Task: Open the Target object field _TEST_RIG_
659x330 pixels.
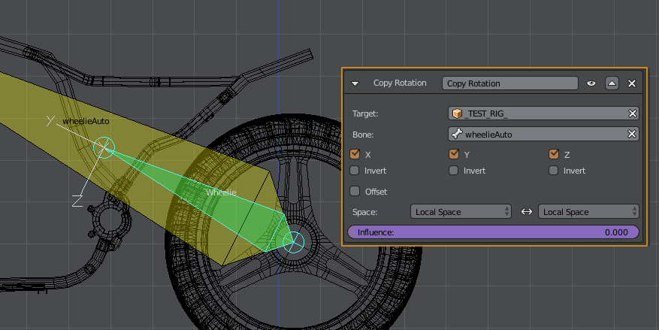Action: [x=543, y=114]
